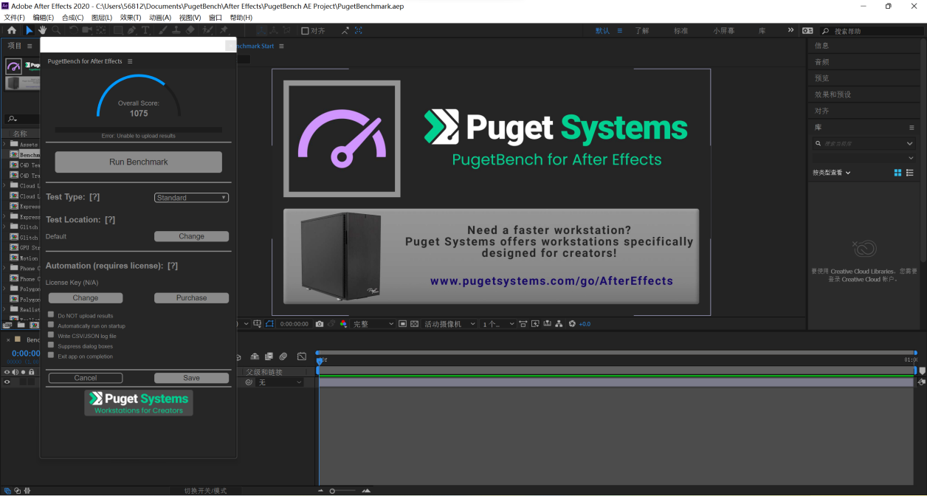Open the 活动摄像机 camera view dropdown
Screen dimensions: 927x496
[x=448, y=324]
